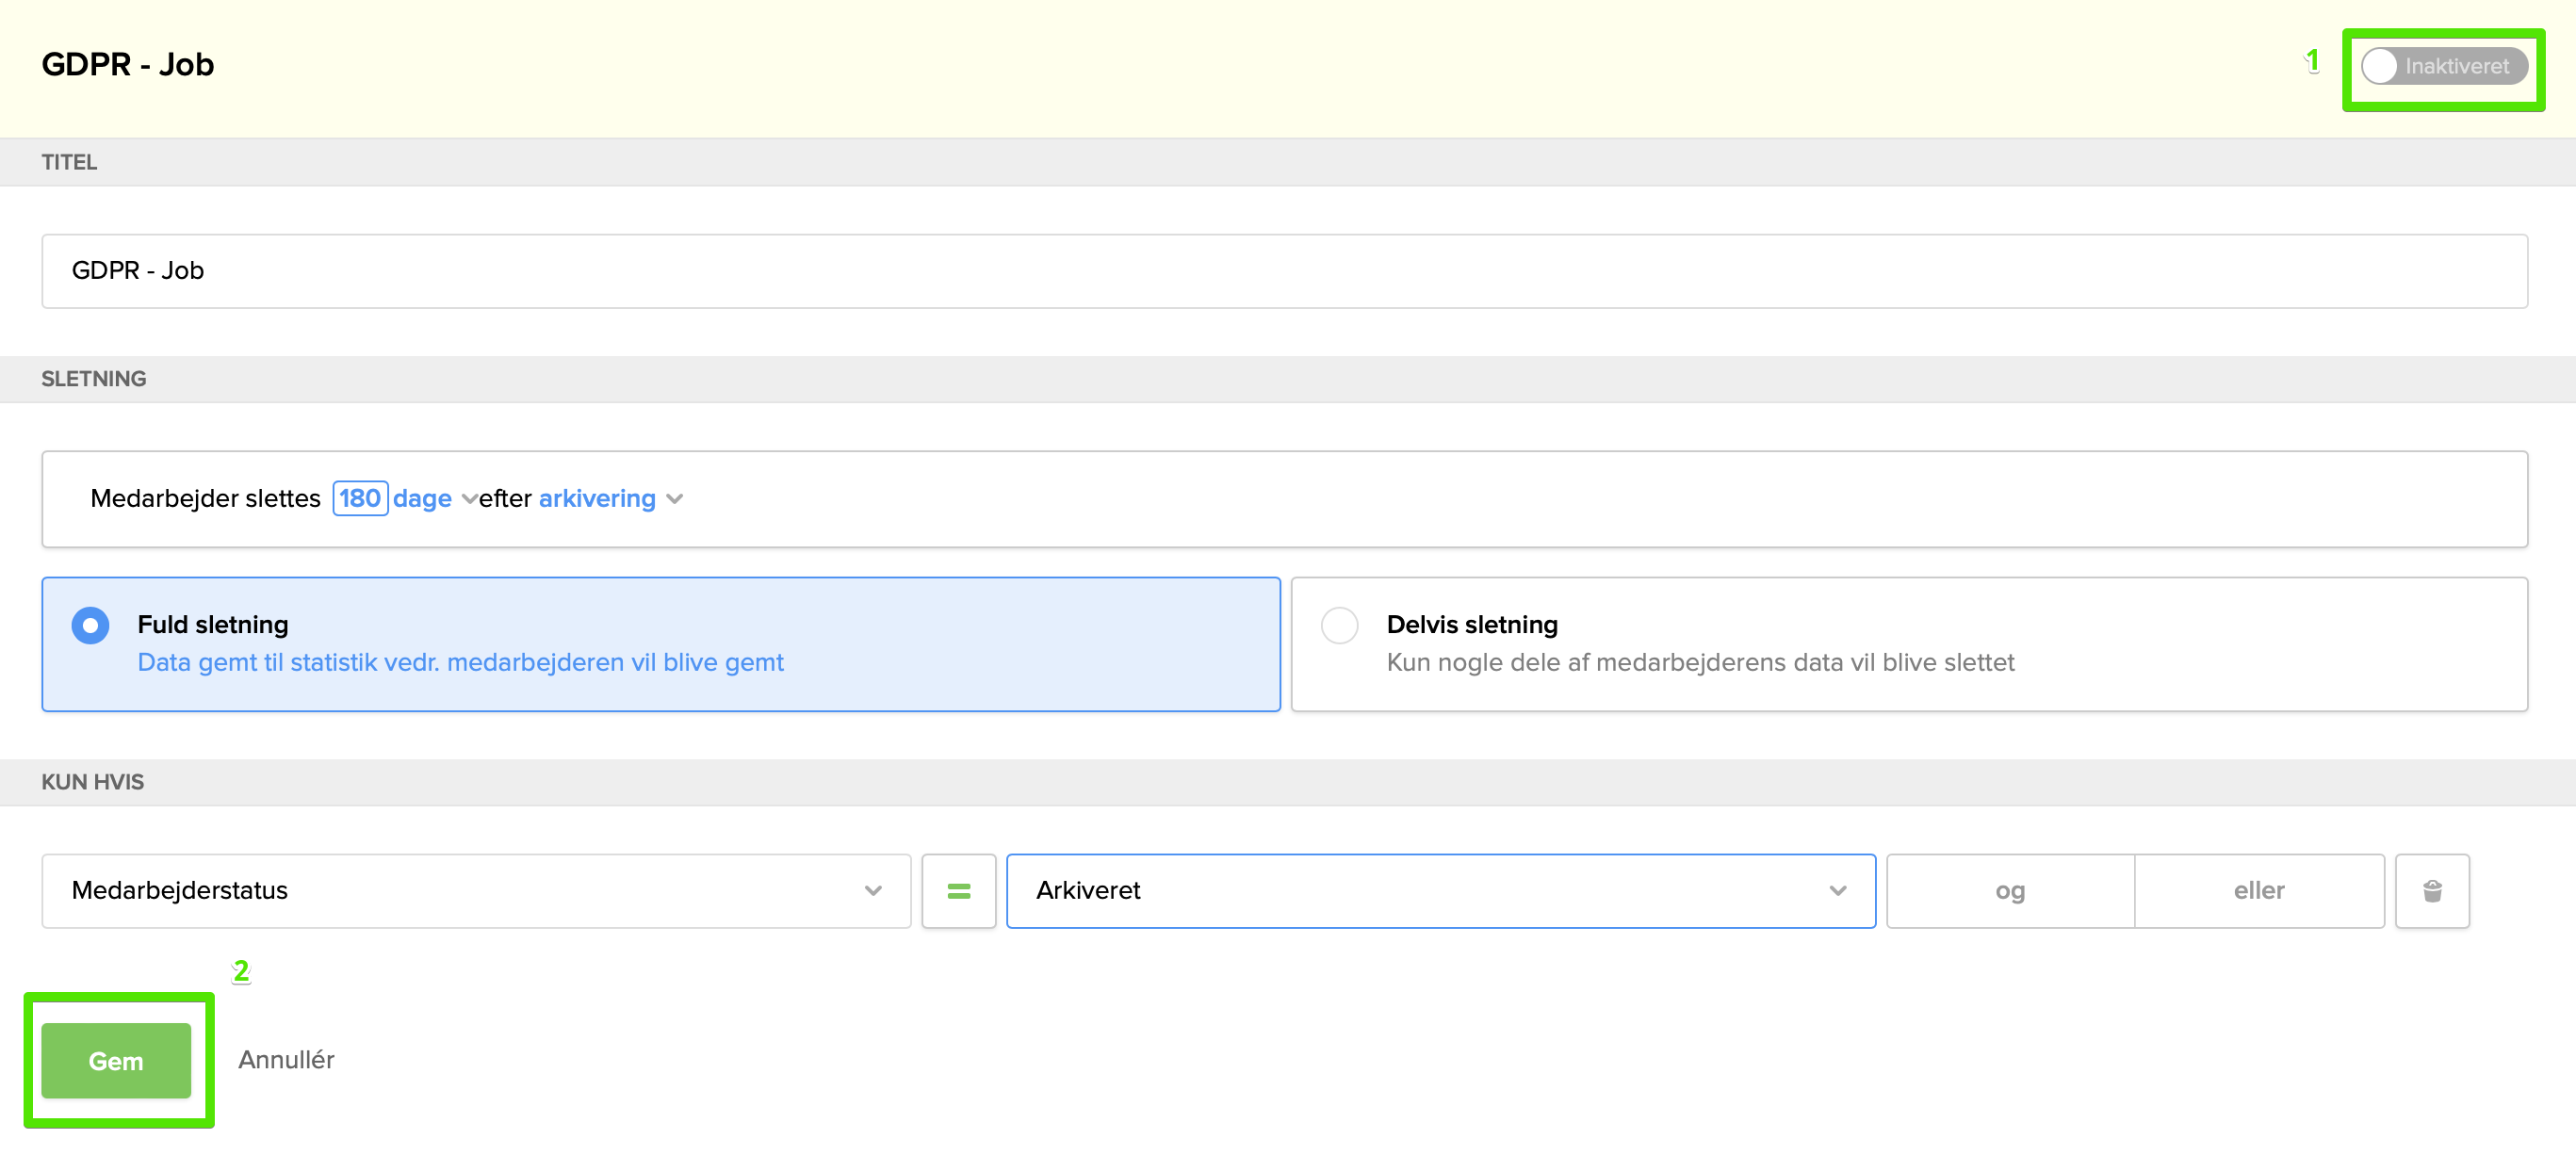Click the chevron in Arkiveret field
The image size is (2576, 1155).
[1837, 890]
